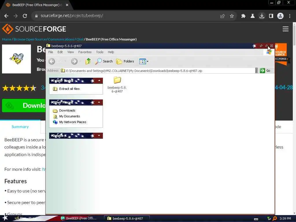296x222 pixels.
Task: Go up one folder level icon
Action: (x=88, y=61)
